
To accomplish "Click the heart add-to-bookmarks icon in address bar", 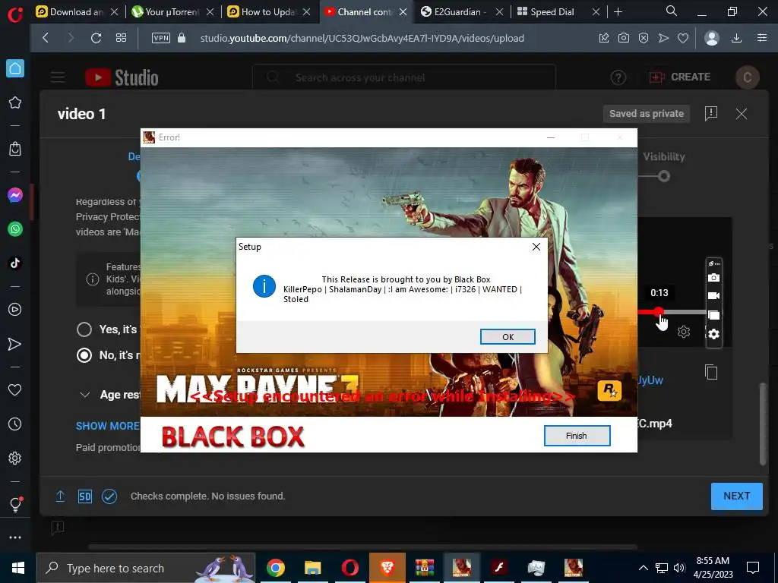I will [683, 38].
